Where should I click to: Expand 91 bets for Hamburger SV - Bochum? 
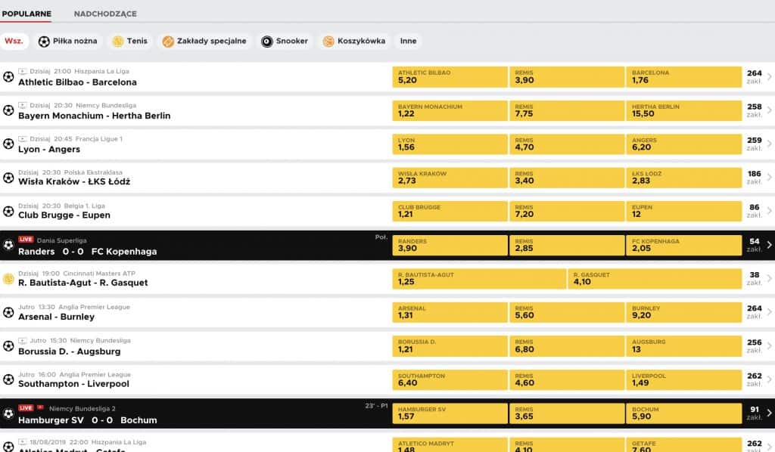click(758, 413)
